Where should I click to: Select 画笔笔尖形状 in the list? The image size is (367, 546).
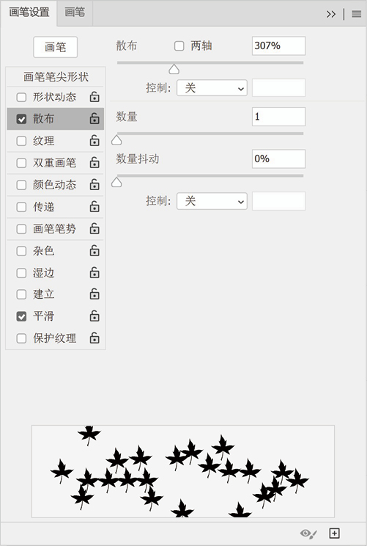pos(56,77)
